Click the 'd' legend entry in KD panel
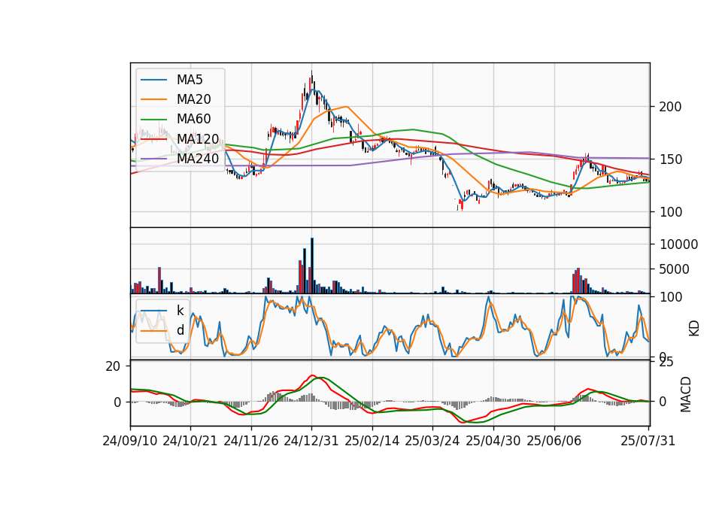The height and width of the screenshot is (519, 722). click(162, 330)
